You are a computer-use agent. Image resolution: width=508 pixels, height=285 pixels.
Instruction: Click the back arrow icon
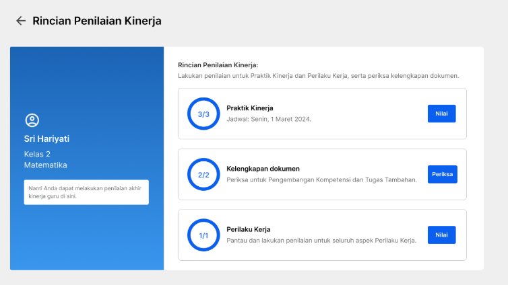[21, 21]
